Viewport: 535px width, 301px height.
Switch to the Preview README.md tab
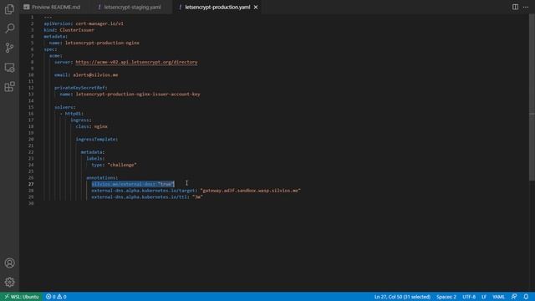(x=52, y=8)
